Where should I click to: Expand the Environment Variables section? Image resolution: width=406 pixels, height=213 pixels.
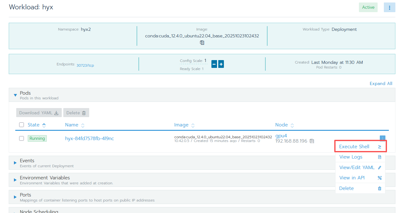pyautogui.click(x=15, y=180)
